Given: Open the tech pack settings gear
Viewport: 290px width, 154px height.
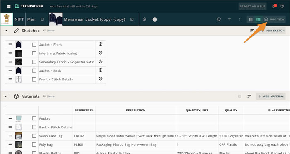Looking at the screenshot, I should click(144, 19).
